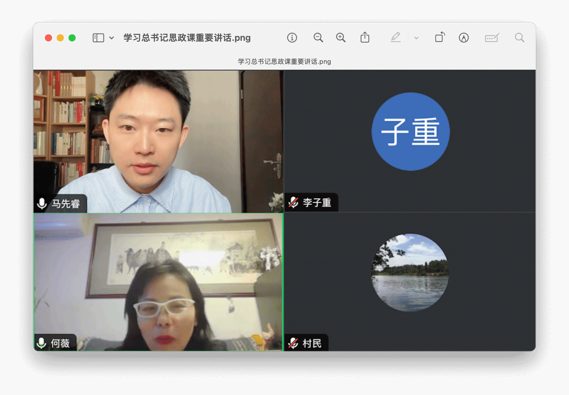Rotate the image with the Rotate button
569x395 pixels.
[440, 38]
